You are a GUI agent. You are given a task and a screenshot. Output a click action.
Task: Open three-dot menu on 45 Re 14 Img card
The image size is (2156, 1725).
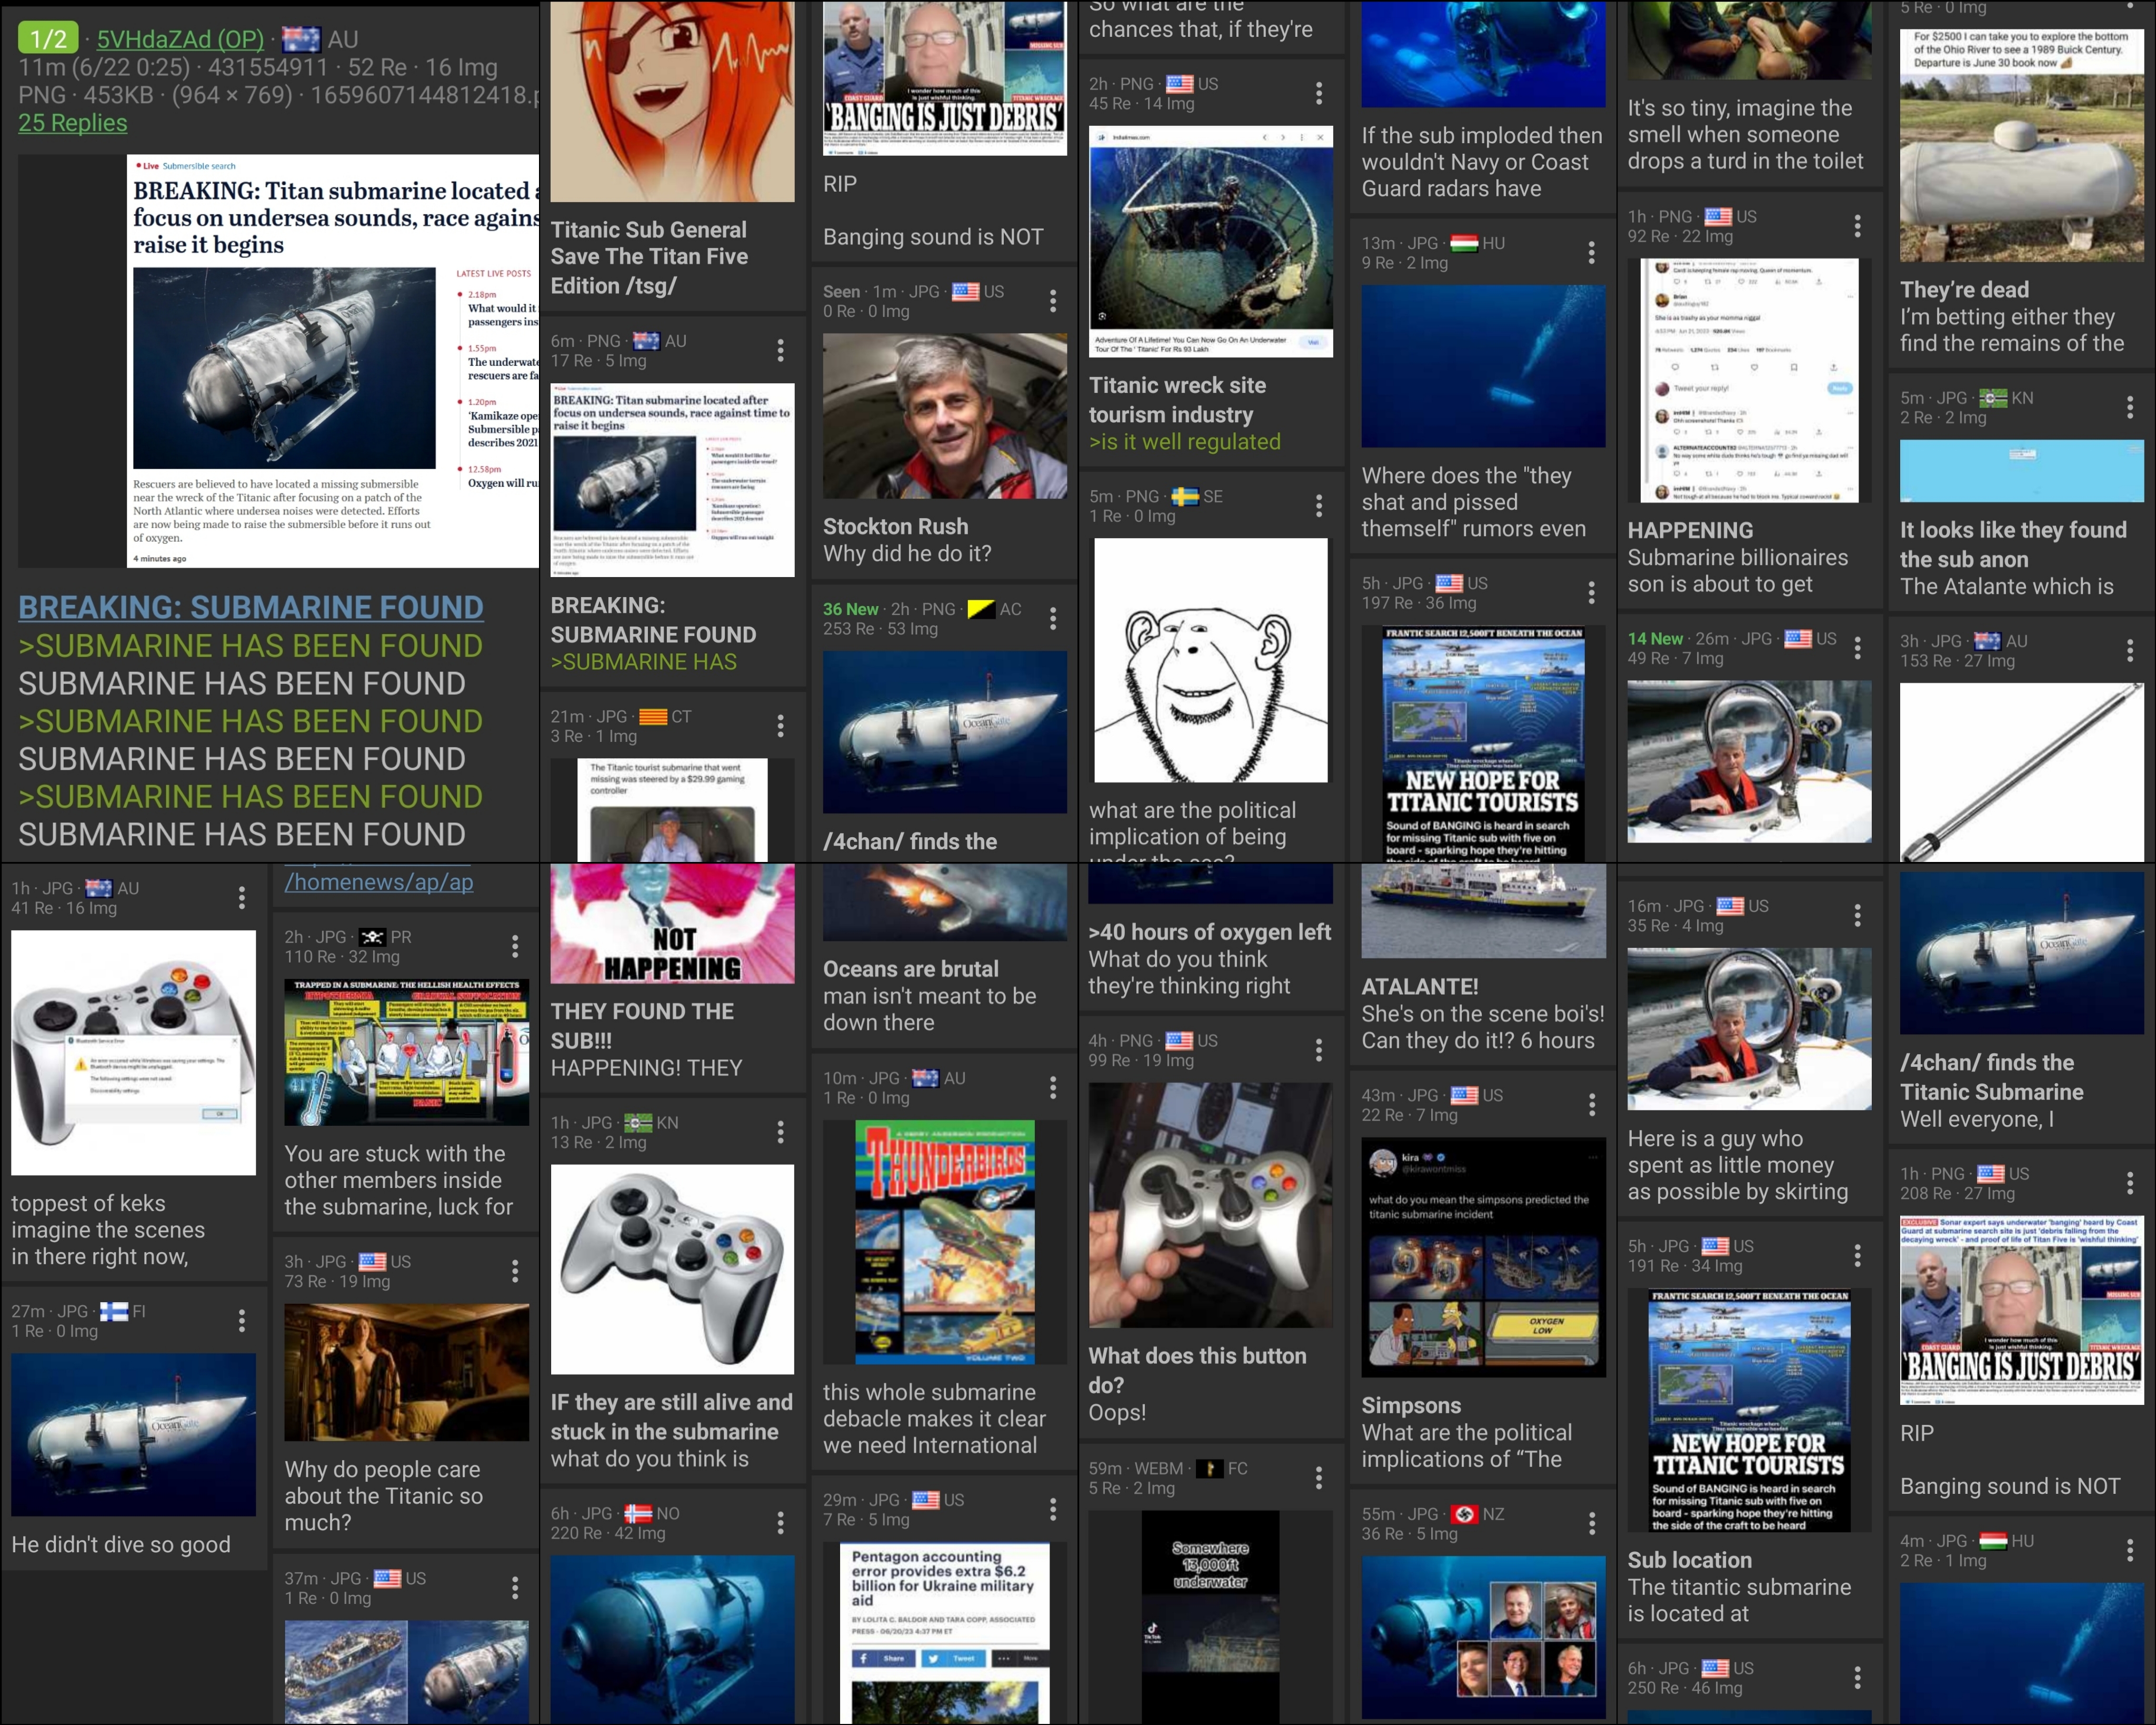(1319, 93)
